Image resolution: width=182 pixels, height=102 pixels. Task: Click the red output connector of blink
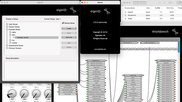click(106, 69)
